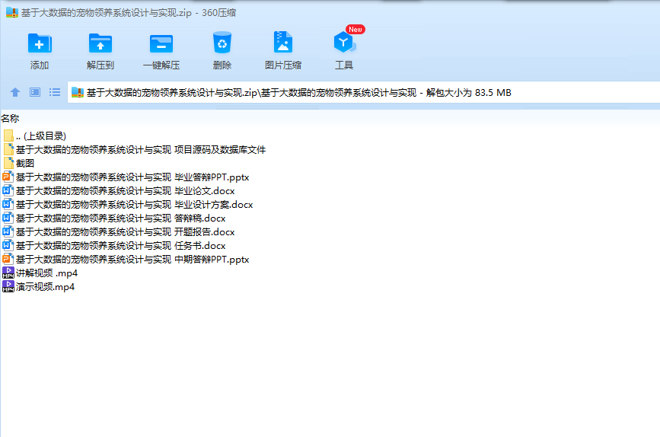Click the PowerPoint icon of 毕业答辩PPT.pptx
Image resolution: width=660 pixels, height=437 pixels.
(8, 177)
